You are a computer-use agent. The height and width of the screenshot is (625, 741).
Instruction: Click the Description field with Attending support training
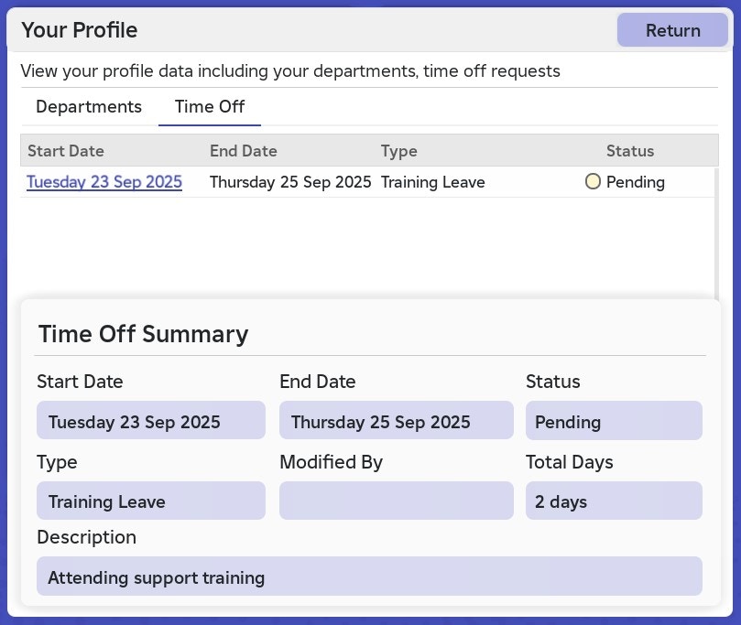[369, 577]
